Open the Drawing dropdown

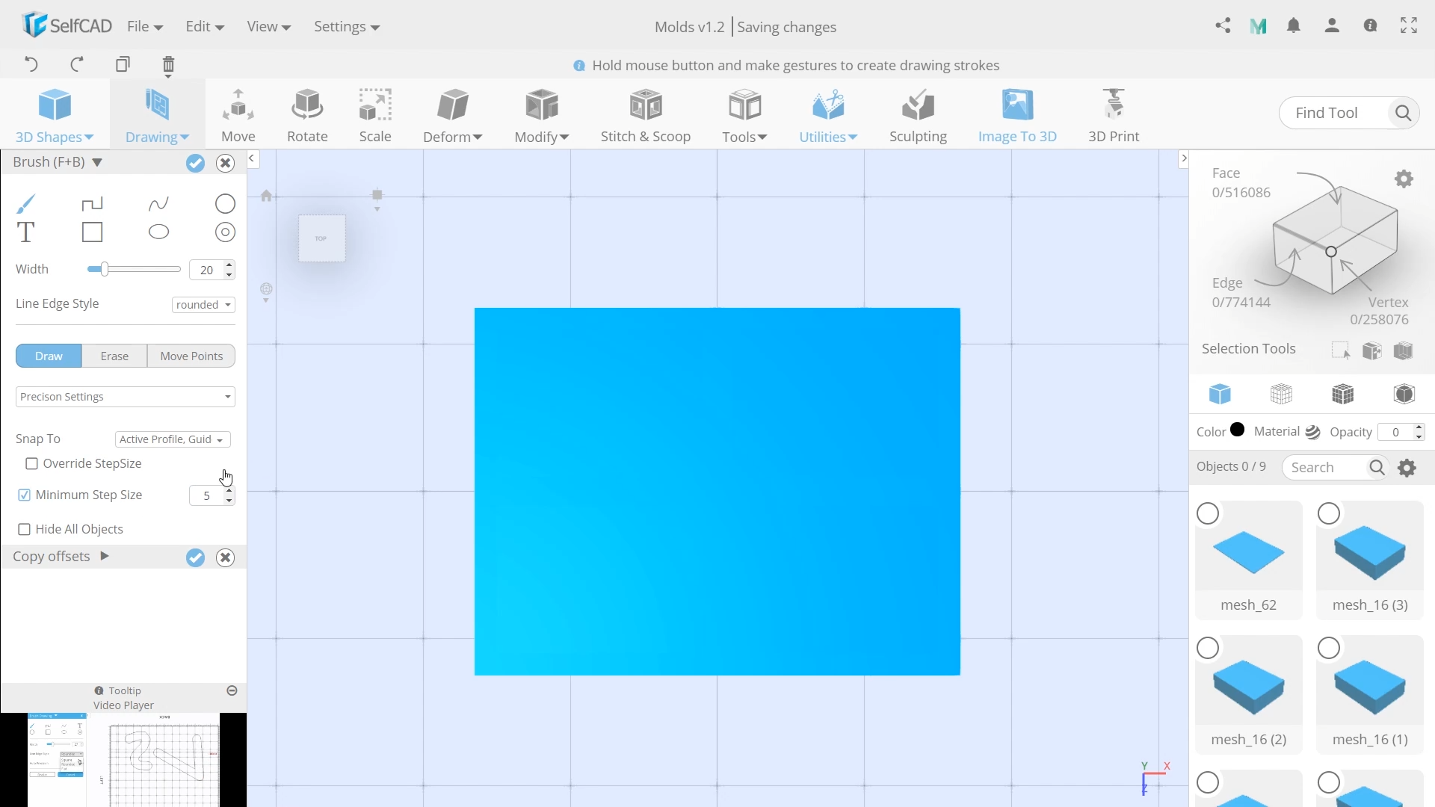click(x=157, y=115)
